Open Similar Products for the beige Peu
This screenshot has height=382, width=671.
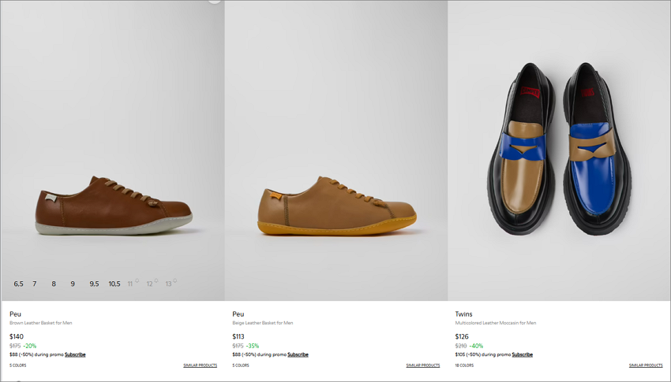coord(423,365)
